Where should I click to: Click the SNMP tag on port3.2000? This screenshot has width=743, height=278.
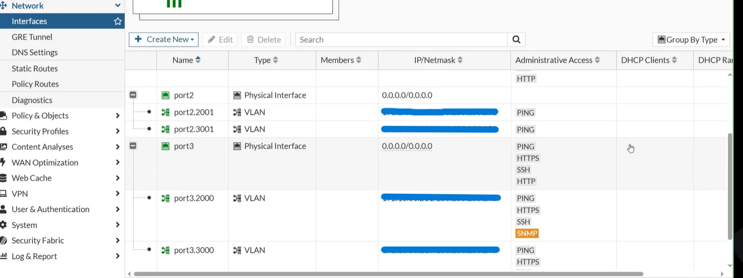527,233
